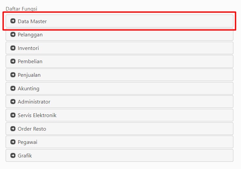Click the arrow icon beside Administrator
Image resolution: width=241 pixels, height=169 pixels.
pos(13,102)
